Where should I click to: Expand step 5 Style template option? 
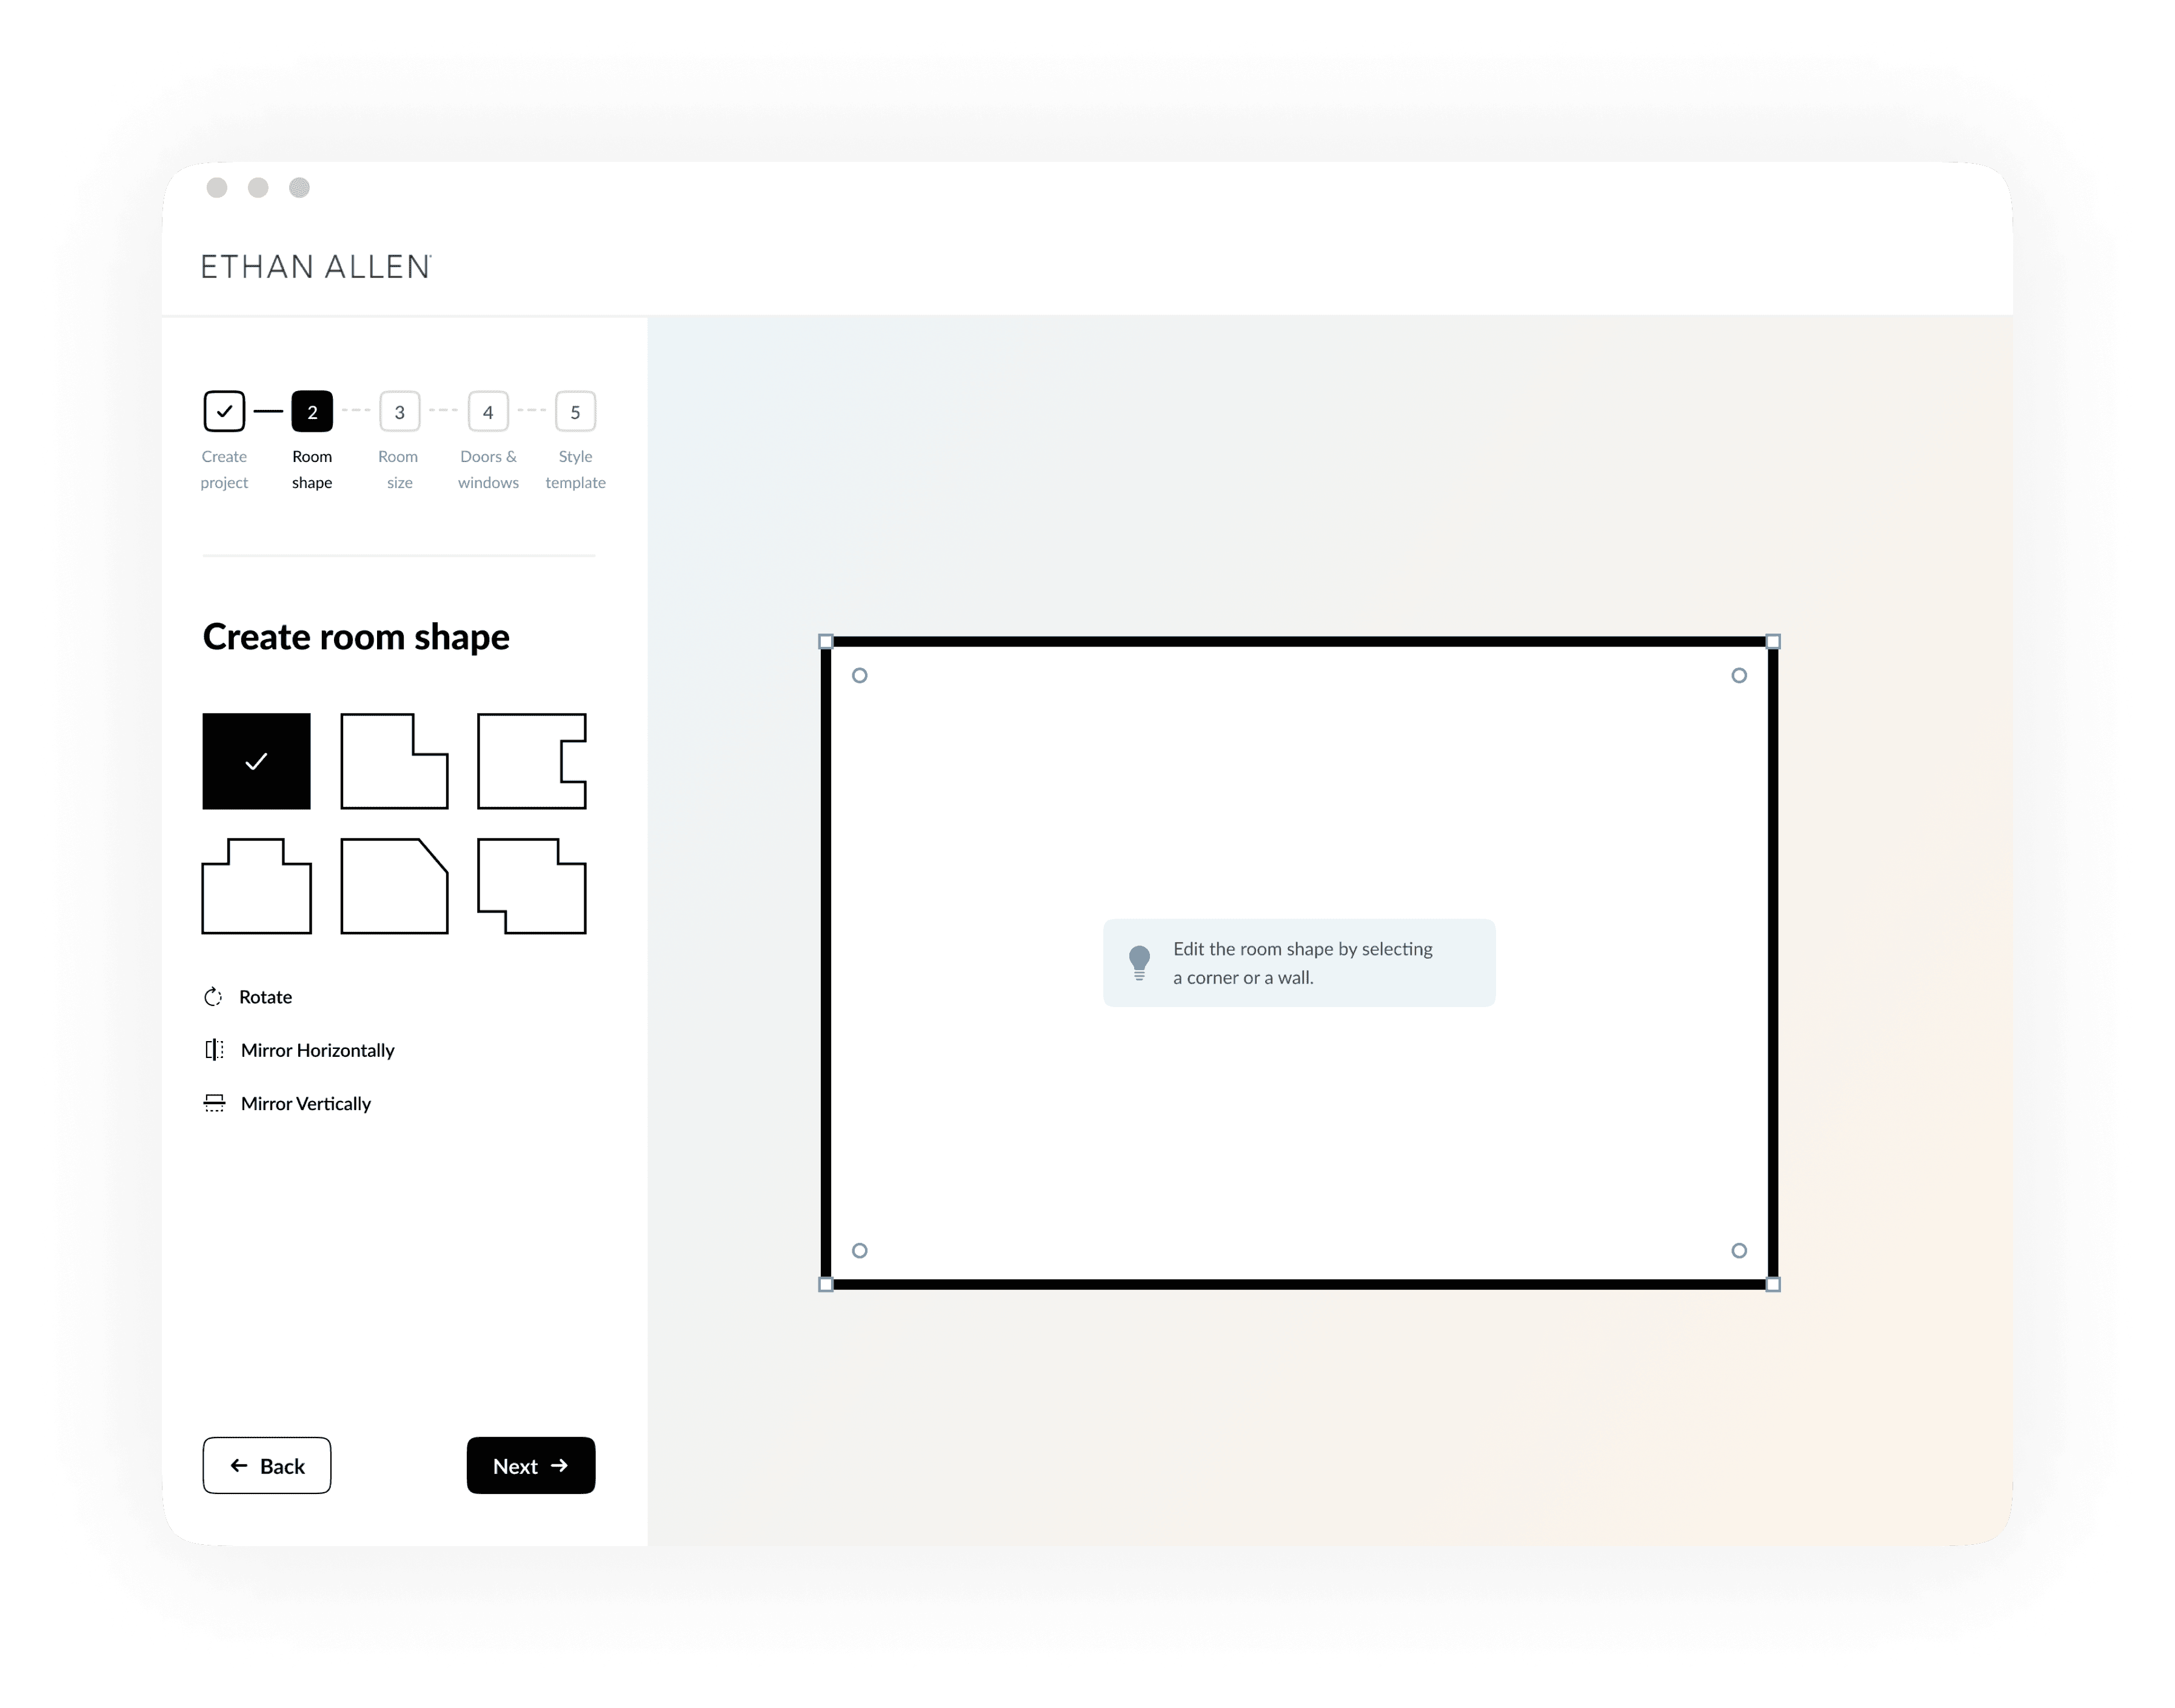pyautogui.click(x=574, y=412)
